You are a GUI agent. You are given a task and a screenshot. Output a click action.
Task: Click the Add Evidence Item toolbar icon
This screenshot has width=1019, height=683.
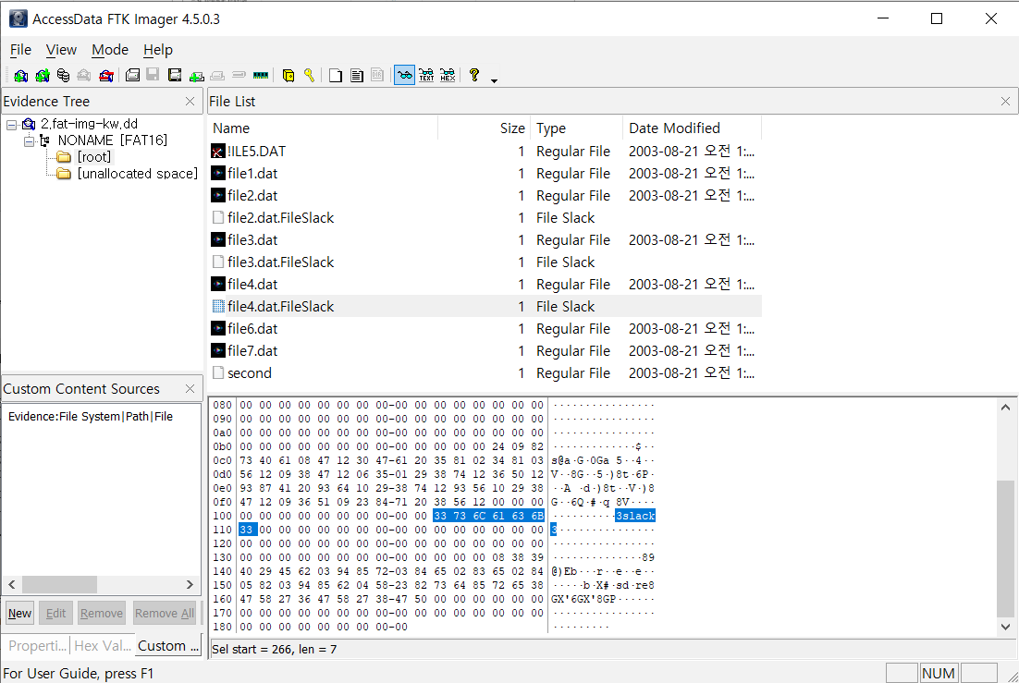20,76
